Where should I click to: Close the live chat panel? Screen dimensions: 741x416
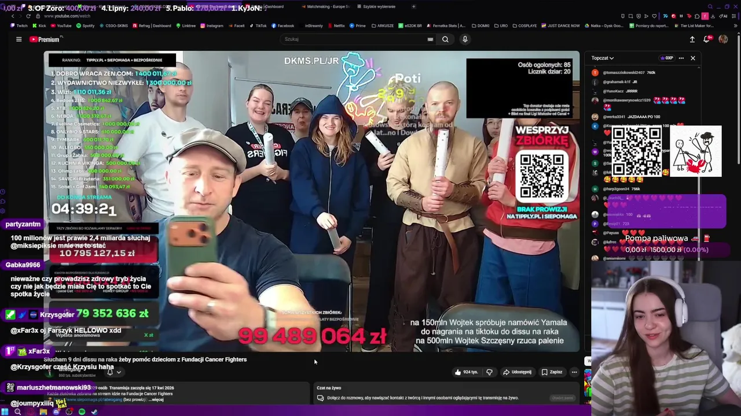pos(692,58)
